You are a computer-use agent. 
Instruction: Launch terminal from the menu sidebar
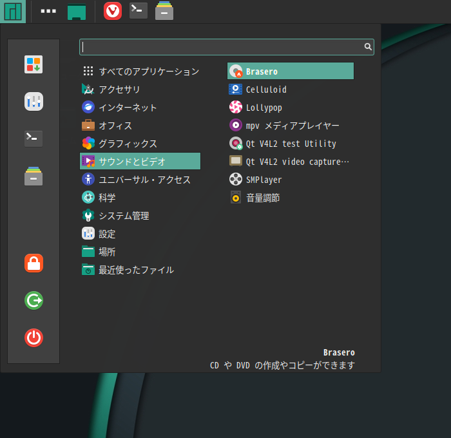(34, 138)
